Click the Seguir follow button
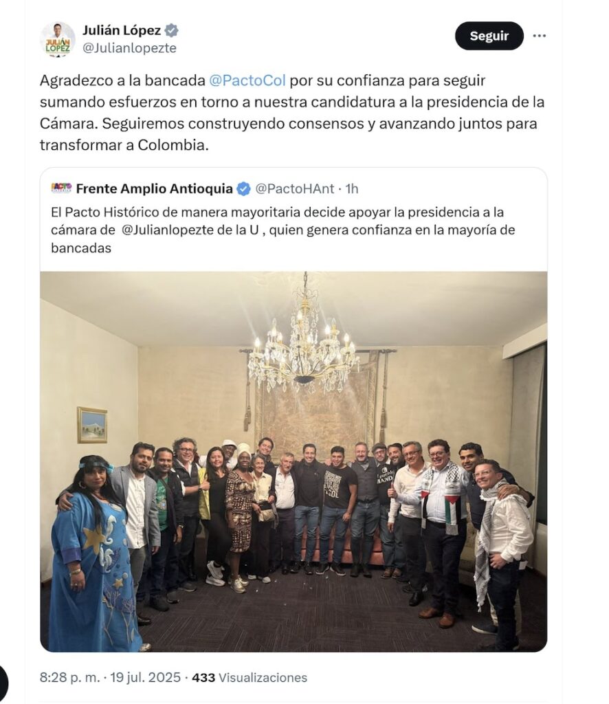 point(489,36)
